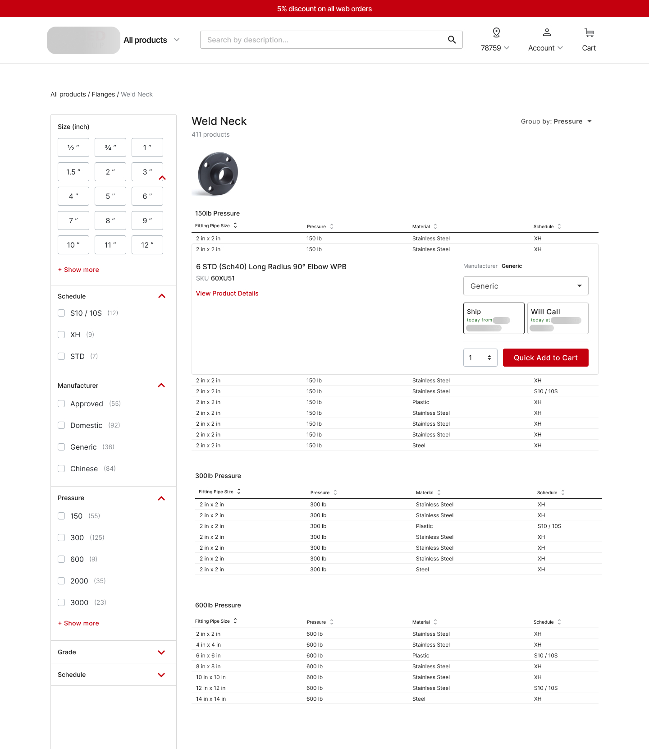Open the shopping Cart icon
The image size is (649, 749).
point(589,32)
